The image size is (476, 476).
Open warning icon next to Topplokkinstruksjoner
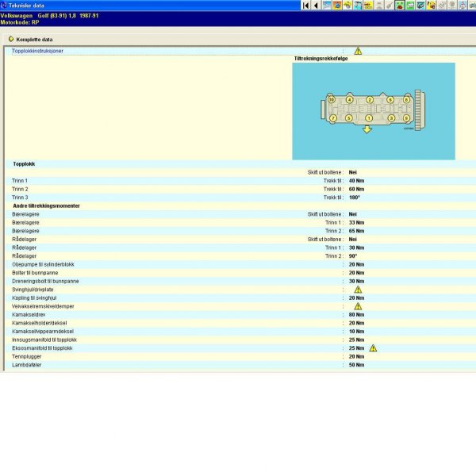point(358,51)
